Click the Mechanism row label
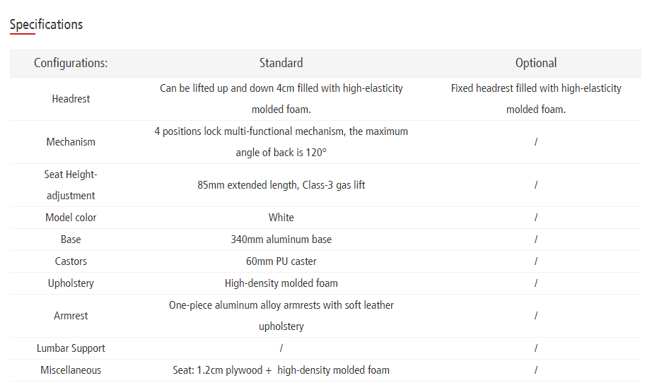The image size is (652, 390). 71,142
